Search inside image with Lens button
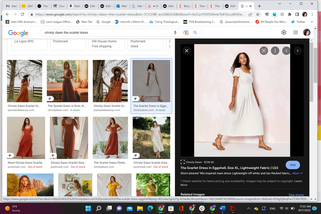The image size is (321, 214). [264, 50]
